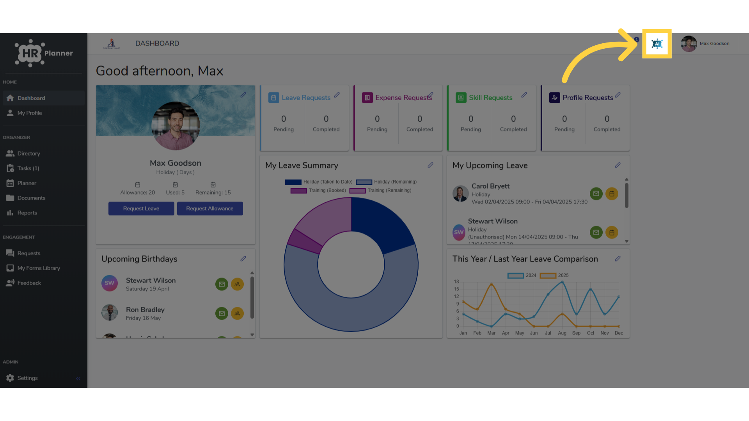
Task: Open the AI assistant icon in header
Action: pos(657,44)
